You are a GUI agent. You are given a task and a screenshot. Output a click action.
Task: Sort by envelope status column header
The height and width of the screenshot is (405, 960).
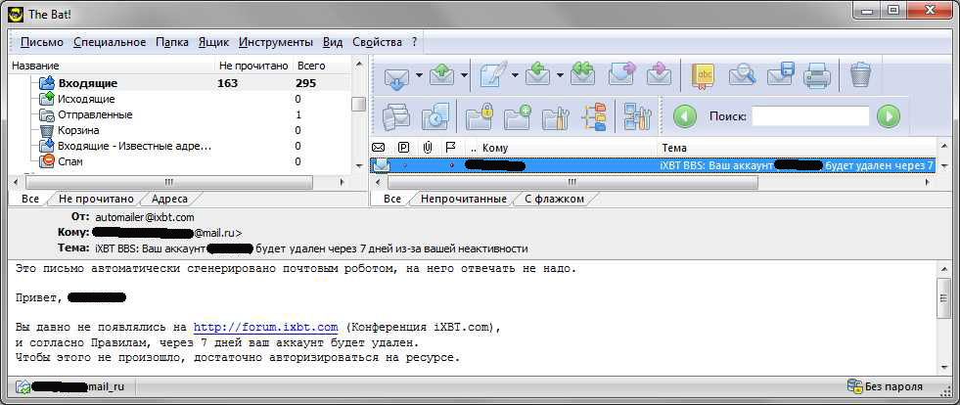click(x=379, y=148)
